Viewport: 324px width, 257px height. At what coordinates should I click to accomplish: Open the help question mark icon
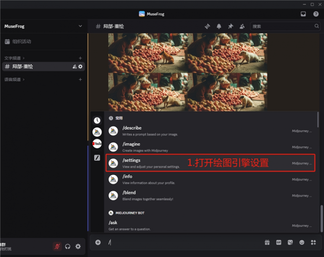tap(316, 14)
